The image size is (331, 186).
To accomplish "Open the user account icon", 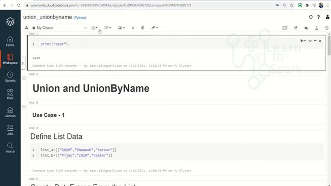I will click(x=327, y=17).
